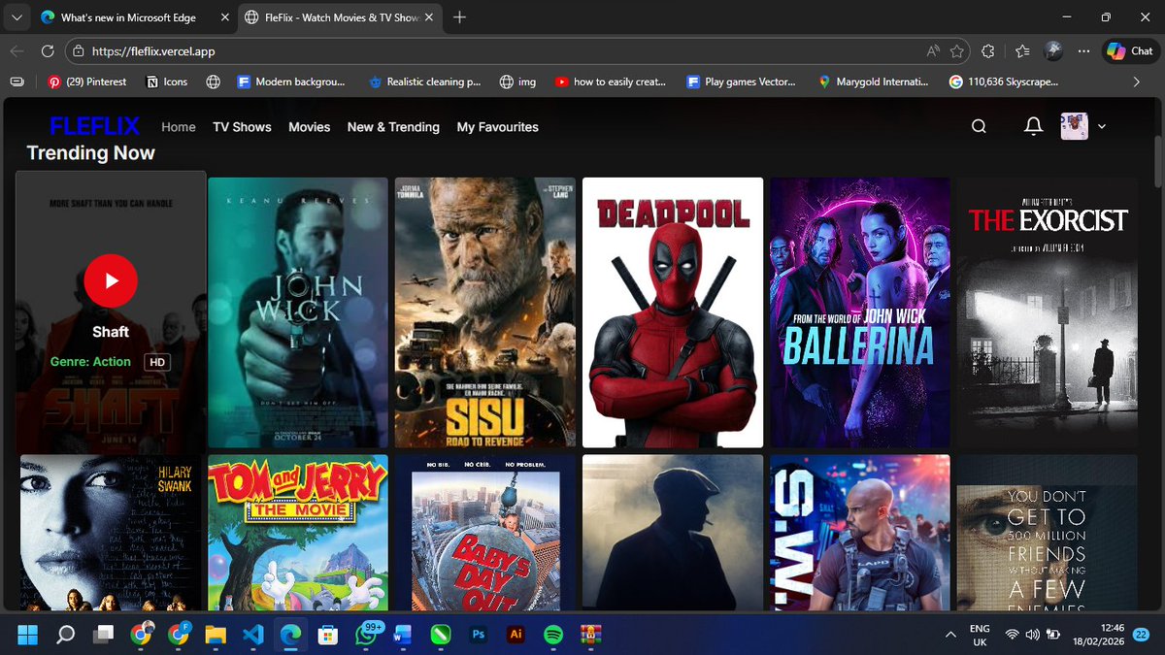Open the browser Extensions icon
The width and height of the screenshot is (1165, 655).
coord(988,51)
